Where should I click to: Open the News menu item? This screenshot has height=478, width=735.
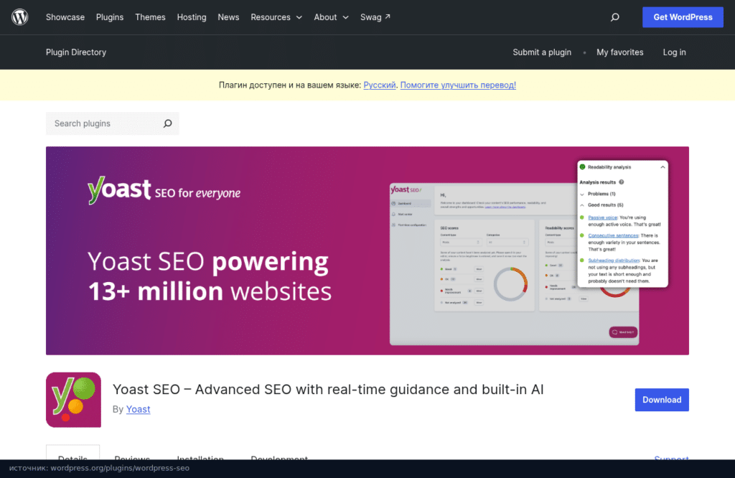click(228, 17)
